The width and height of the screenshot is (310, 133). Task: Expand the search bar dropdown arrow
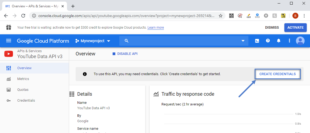pyautogui.click(x=243, y=41)
